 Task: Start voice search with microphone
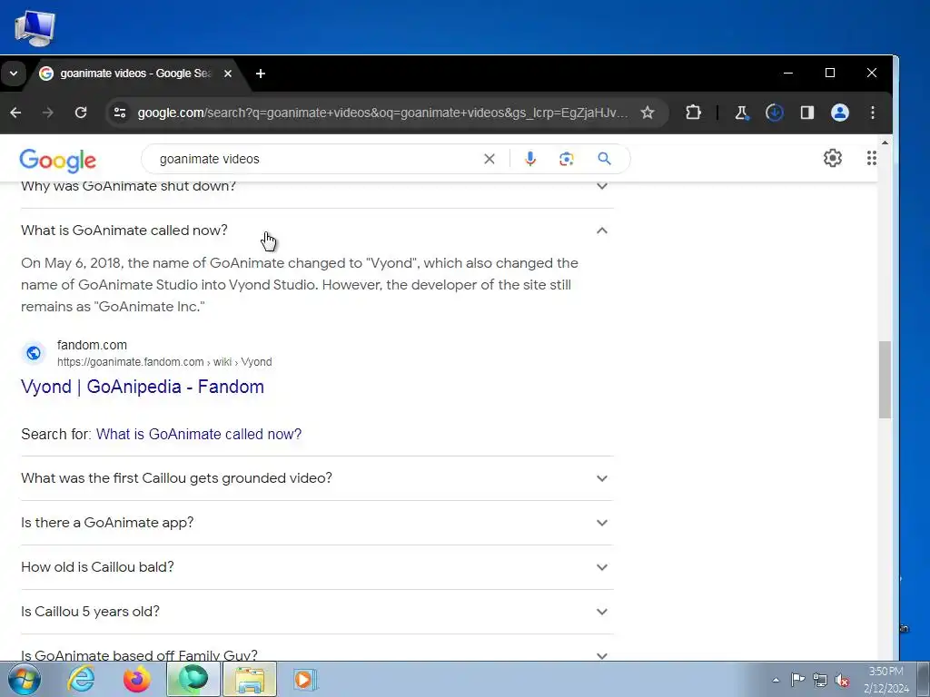(x=530, y=159)
